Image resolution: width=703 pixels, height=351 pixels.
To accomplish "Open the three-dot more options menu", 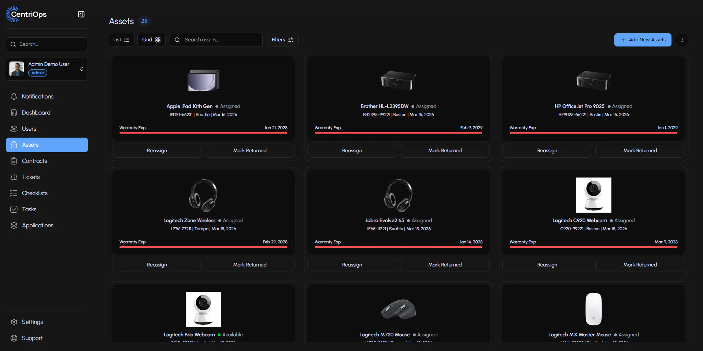I will [682, 40].
